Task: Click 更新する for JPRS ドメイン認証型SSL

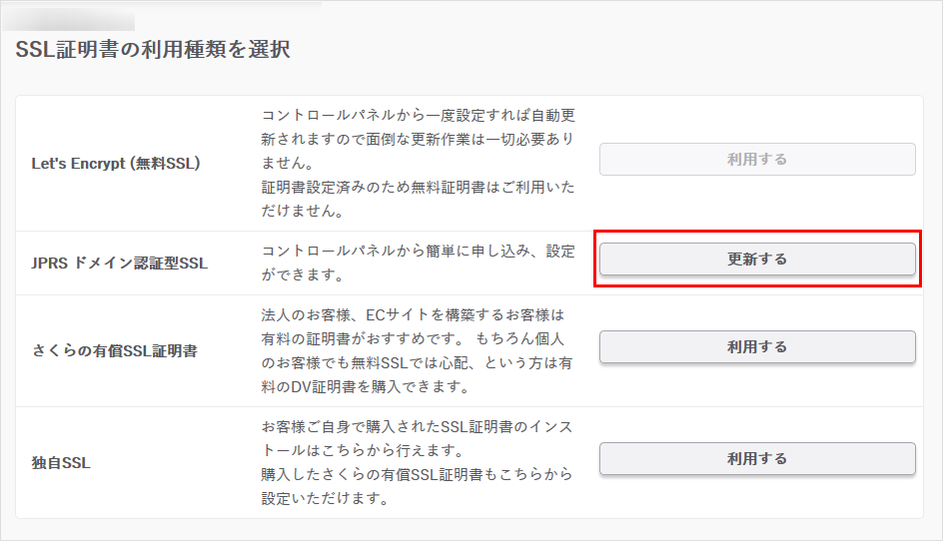Action: pos(757,260)
